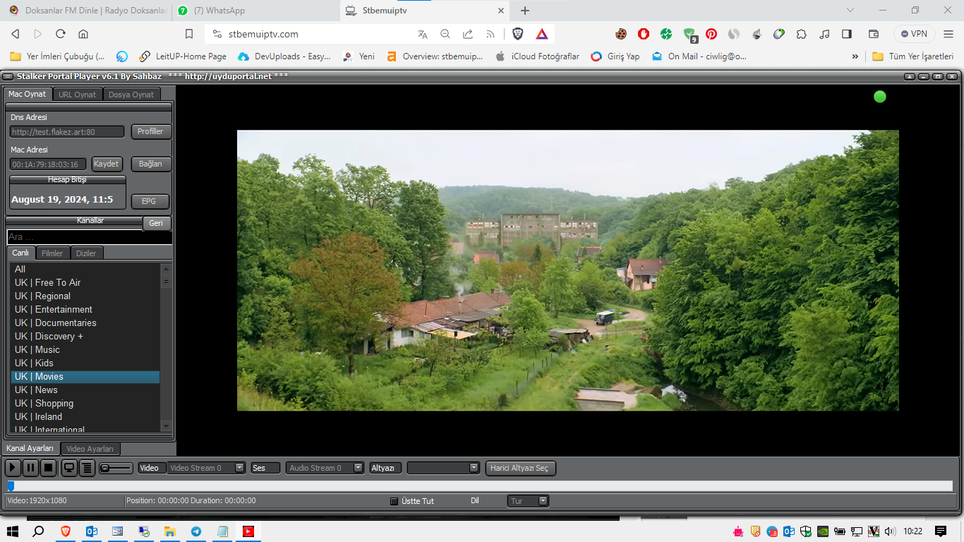Viewport: 964px width, 542px height.
Task: Click the share icon in address bar
Action: (468, 34)
